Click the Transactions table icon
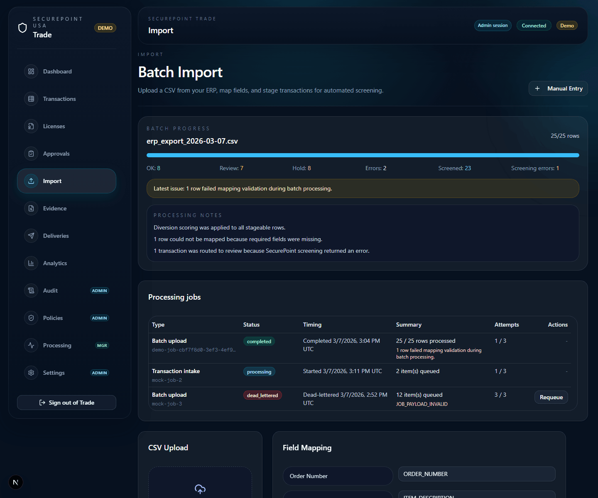This screenshot has width=598, height=498. tap(31, 99)
